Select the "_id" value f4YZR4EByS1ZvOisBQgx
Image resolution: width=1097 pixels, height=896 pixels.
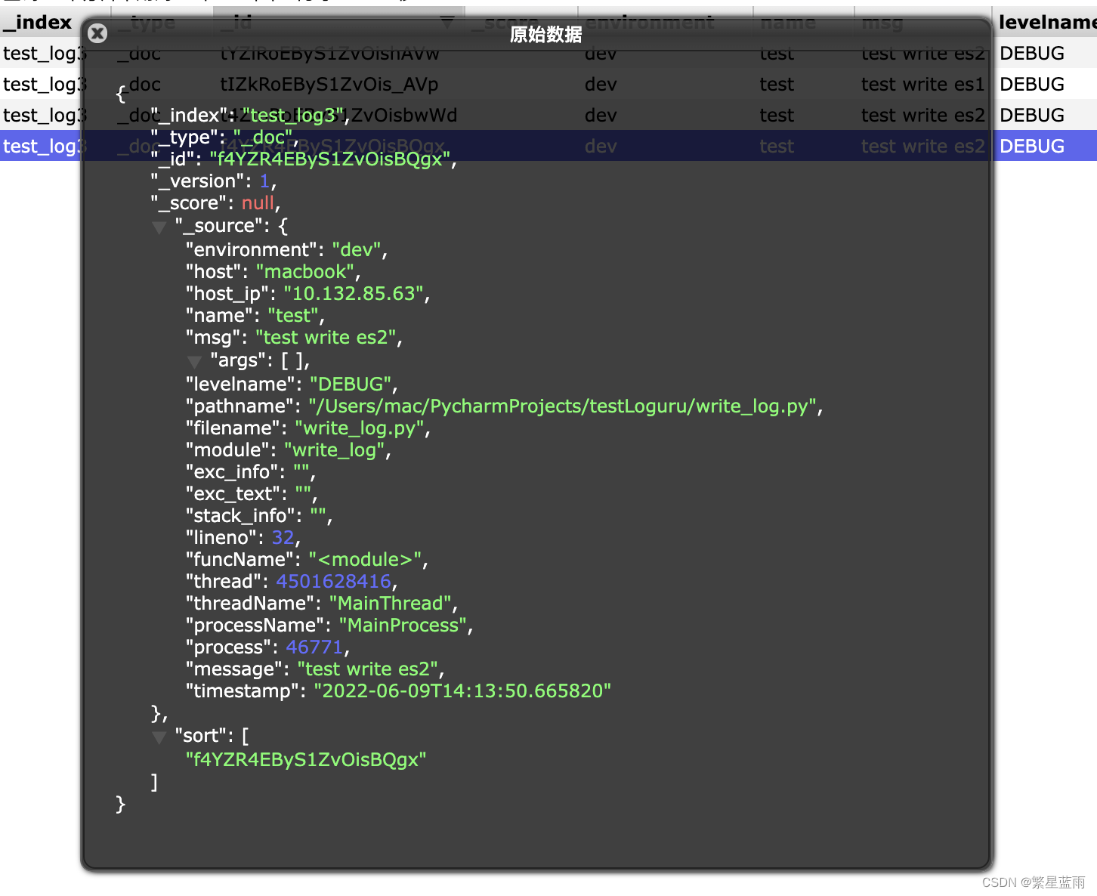coord(330,159)
